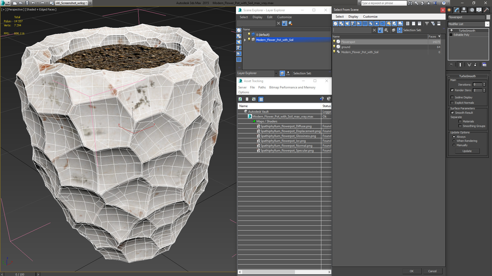492x276 pixels.
Task: Toggle Display Geometry filter in Select From Scene
Action: coord(335,24)
